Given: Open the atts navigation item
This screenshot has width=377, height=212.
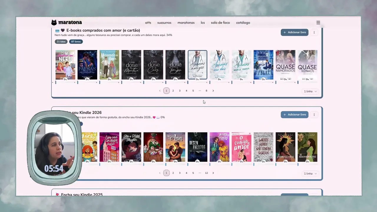Looking at the screenshot, I should pyautogui.click(x=148, y=23).
